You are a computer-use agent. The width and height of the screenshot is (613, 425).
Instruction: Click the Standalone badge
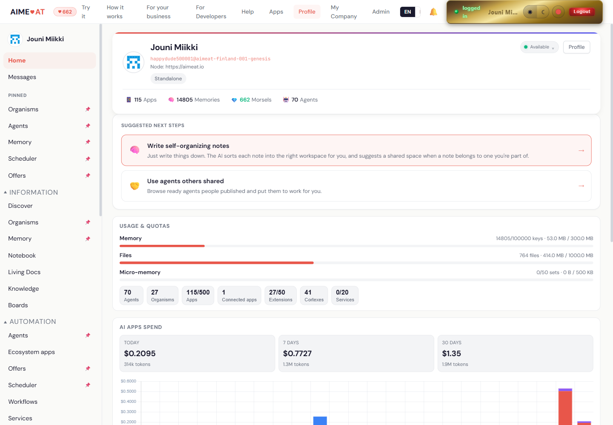(x=168, y=79)
